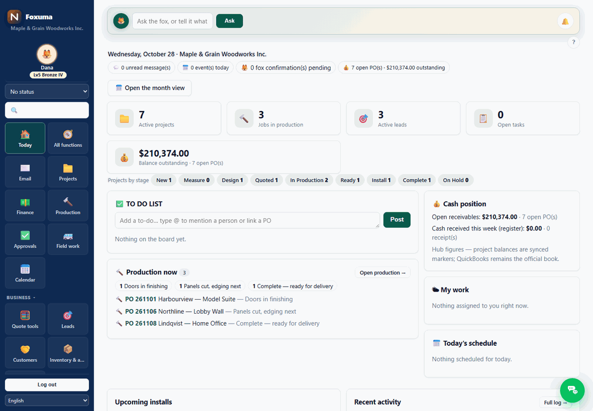Click the Lv5 Bronze IV badge
Screen dimensions: 593x411
pyautogui.click(x=48, y=75)
